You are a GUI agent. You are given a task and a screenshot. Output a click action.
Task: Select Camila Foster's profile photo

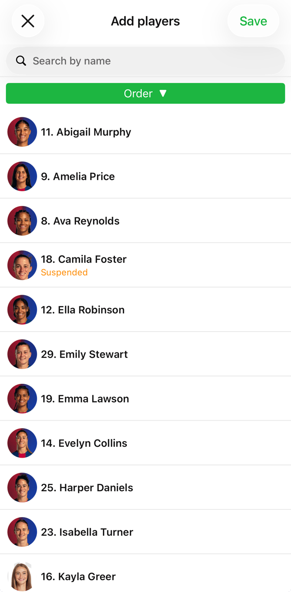[22, 265]
